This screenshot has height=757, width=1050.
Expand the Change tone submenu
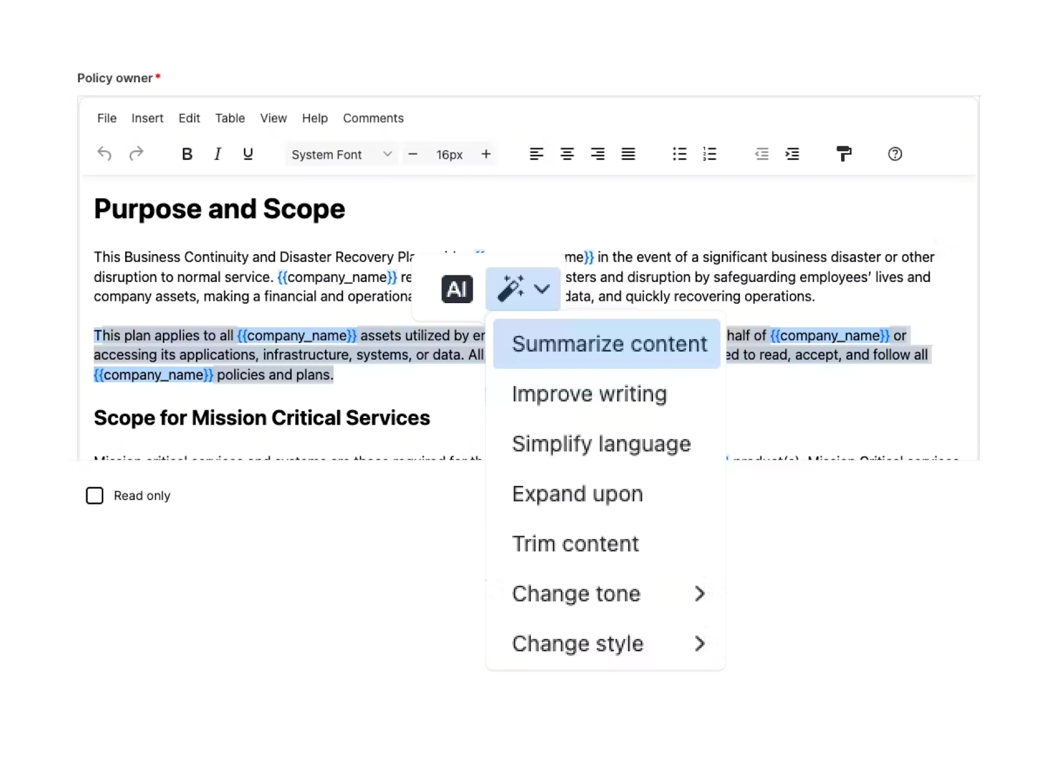(x=606, y=594)
